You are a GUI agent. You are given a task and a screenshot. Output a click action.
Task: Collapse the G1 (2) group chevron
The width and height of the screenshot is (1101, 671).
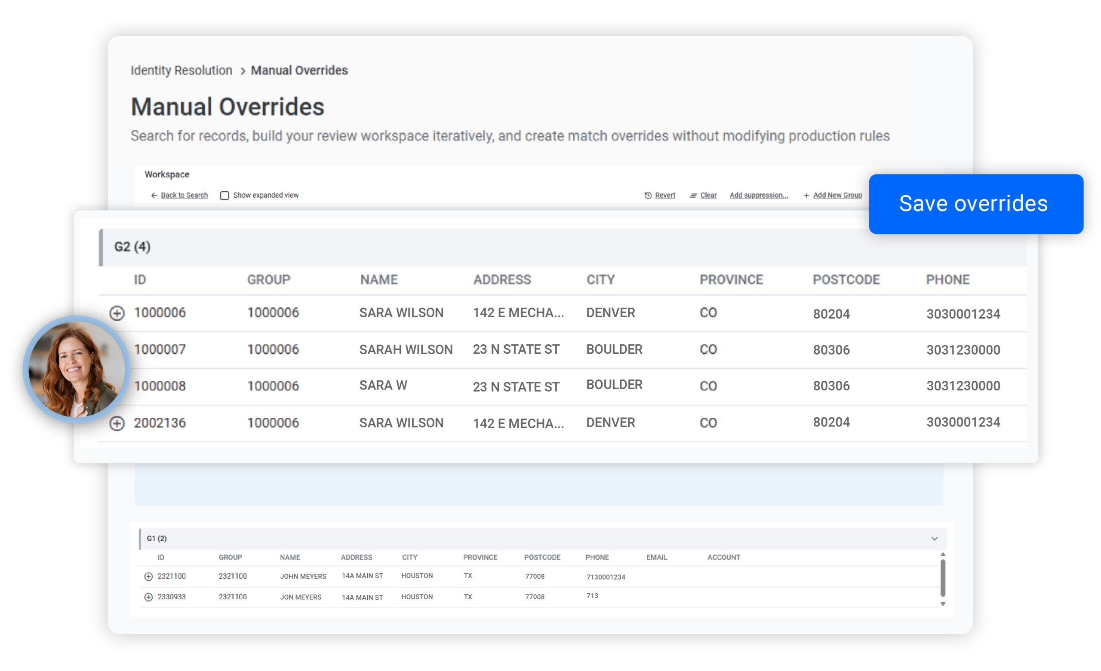point(934,538)
